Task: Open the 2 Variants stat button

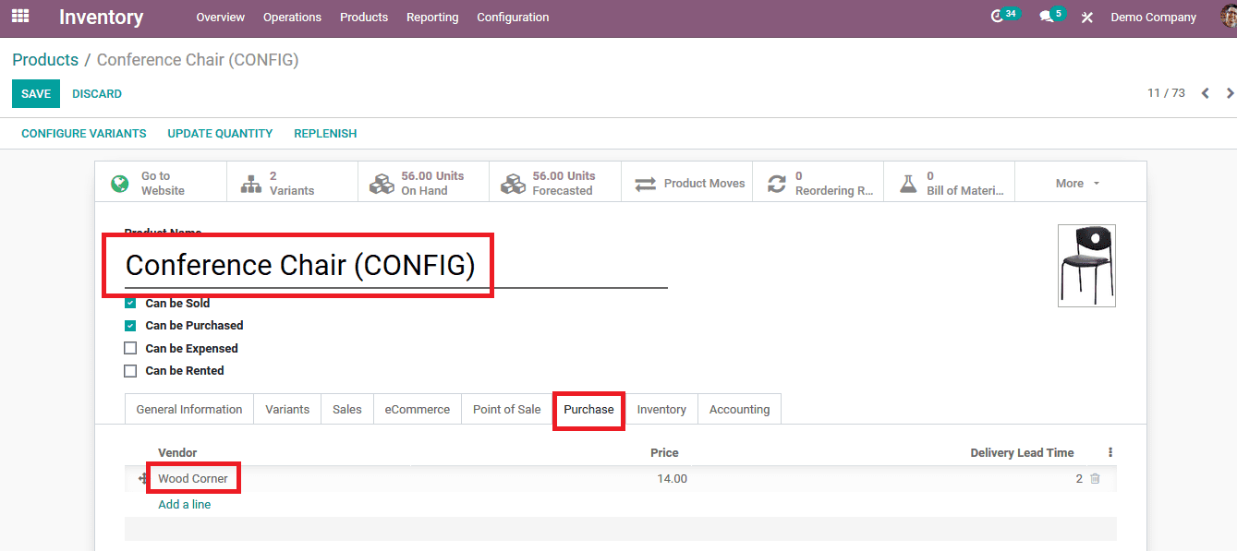Action: click(292, 183)
